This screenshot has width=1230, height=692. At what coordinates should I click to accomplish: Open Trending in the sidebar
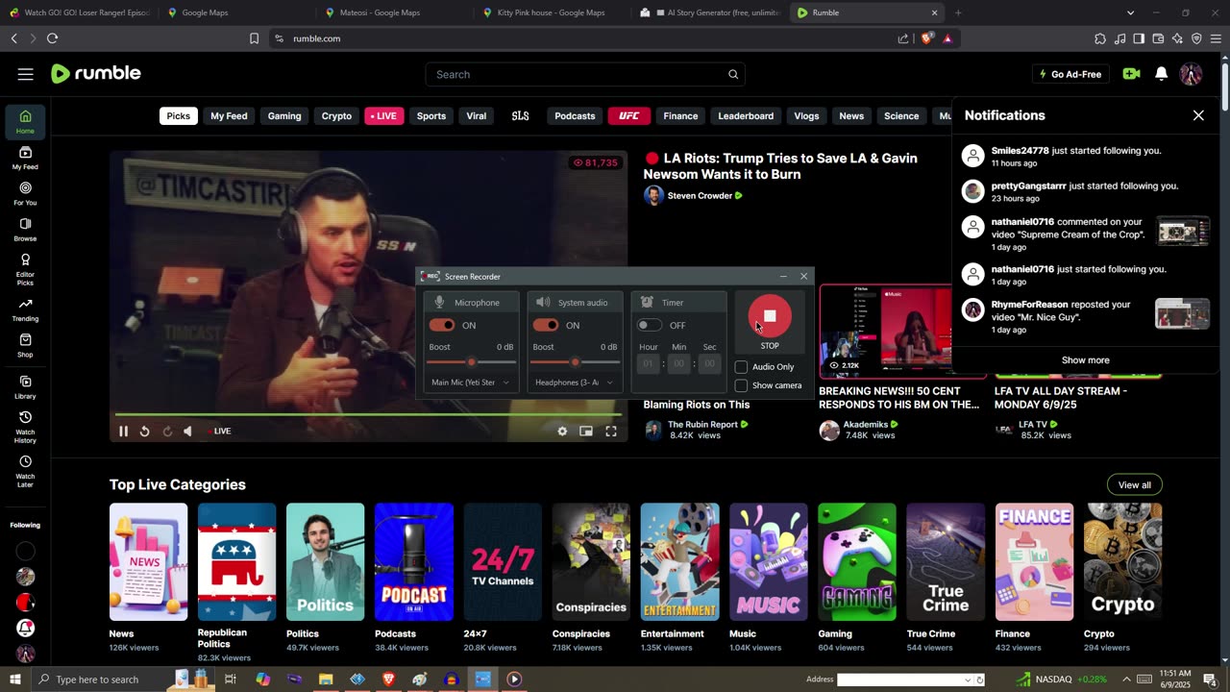point(25,309)
